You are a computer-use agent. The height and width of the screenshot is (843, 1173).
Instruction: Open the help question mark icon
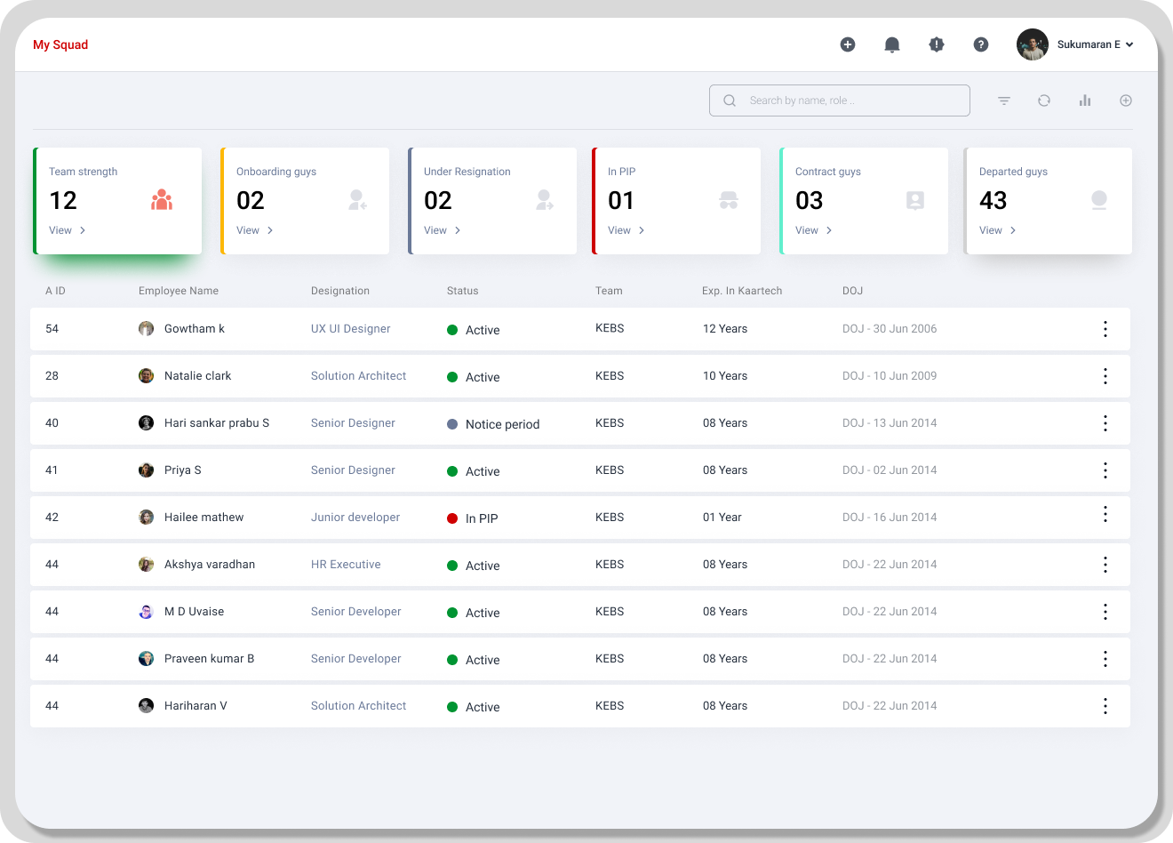981,44
